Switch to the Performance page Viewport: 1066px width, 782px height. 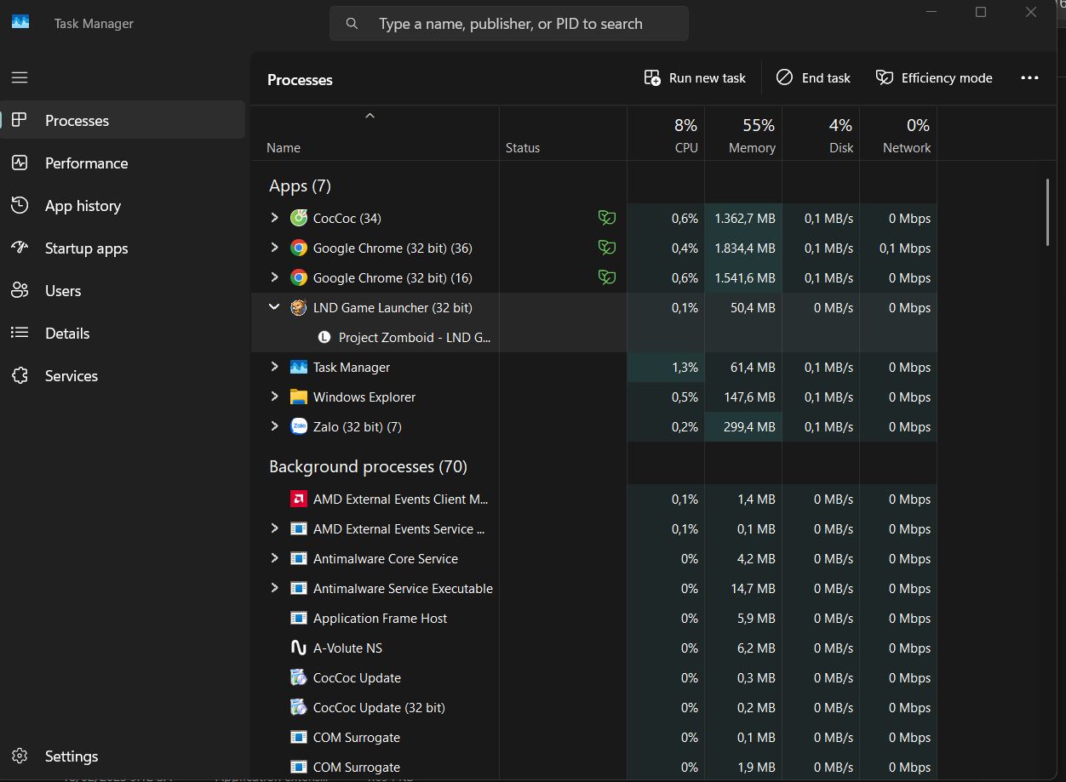point(86,163)
